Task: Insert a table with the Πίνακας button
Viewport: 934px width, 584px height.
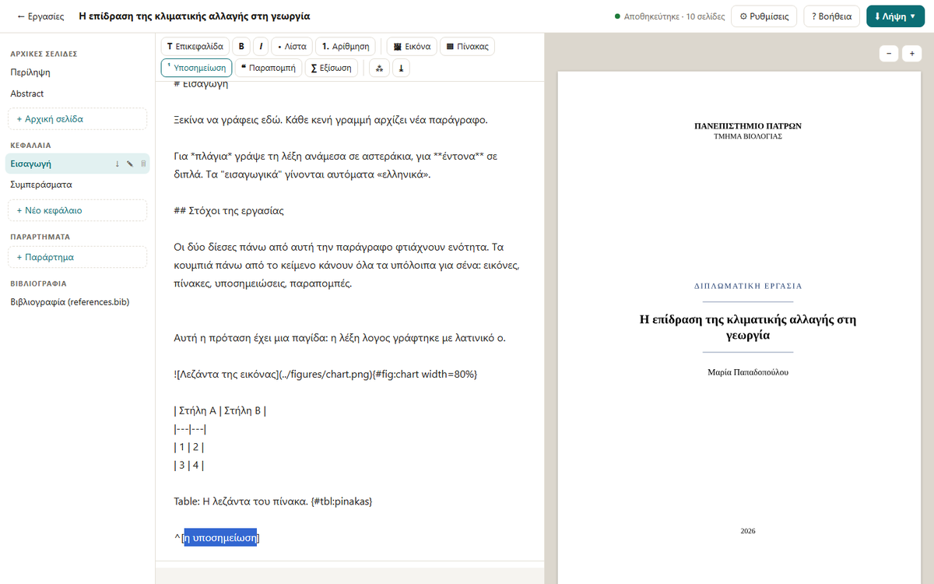Action: (x=467, y=47)
